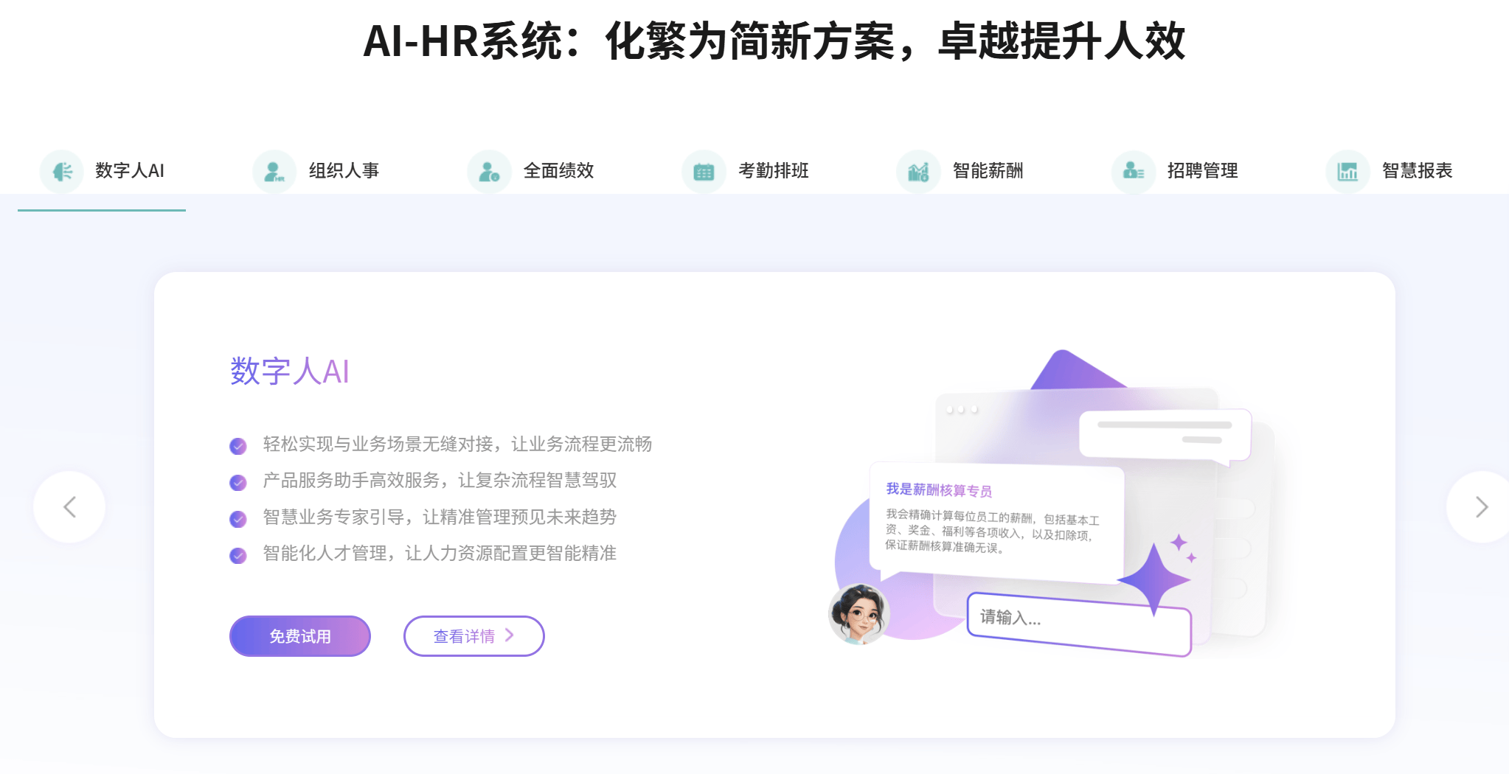Screen dimensions: 1509x774
Task: Click checkmark bullet beside 智能化人才管理
Action: coord(237,555)
